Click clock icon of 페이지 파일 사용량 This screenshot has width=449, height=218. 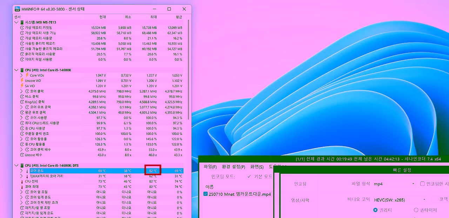pyautogui.click(x=22, y=59)
